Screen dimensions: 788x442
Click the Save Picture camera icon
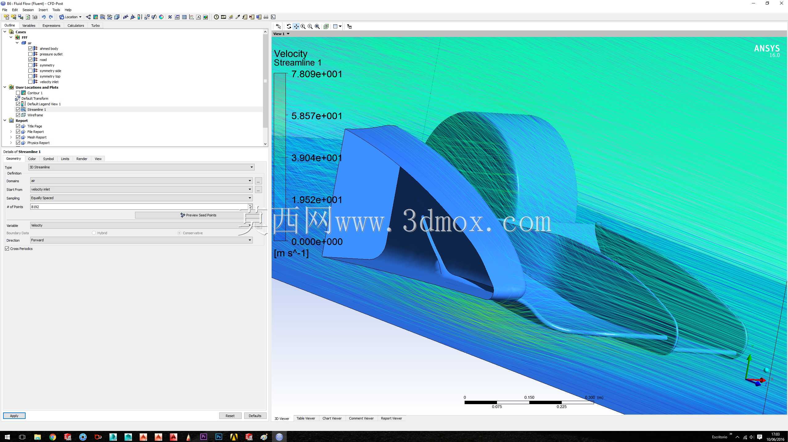coord(35,17)
